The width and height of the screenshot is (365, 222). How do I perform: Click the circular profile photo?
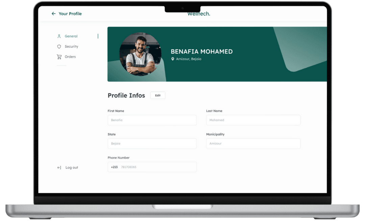coord(140,54)
